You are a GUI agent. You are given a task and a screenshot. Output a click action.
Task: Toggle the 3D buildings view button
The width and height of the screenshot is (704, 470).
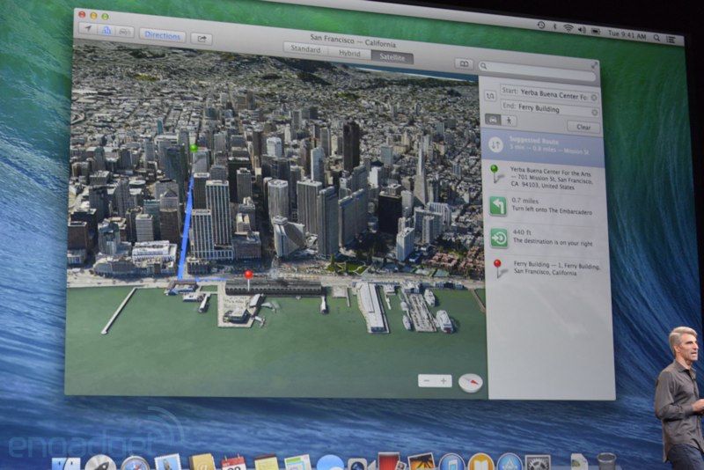pos(106,31)
